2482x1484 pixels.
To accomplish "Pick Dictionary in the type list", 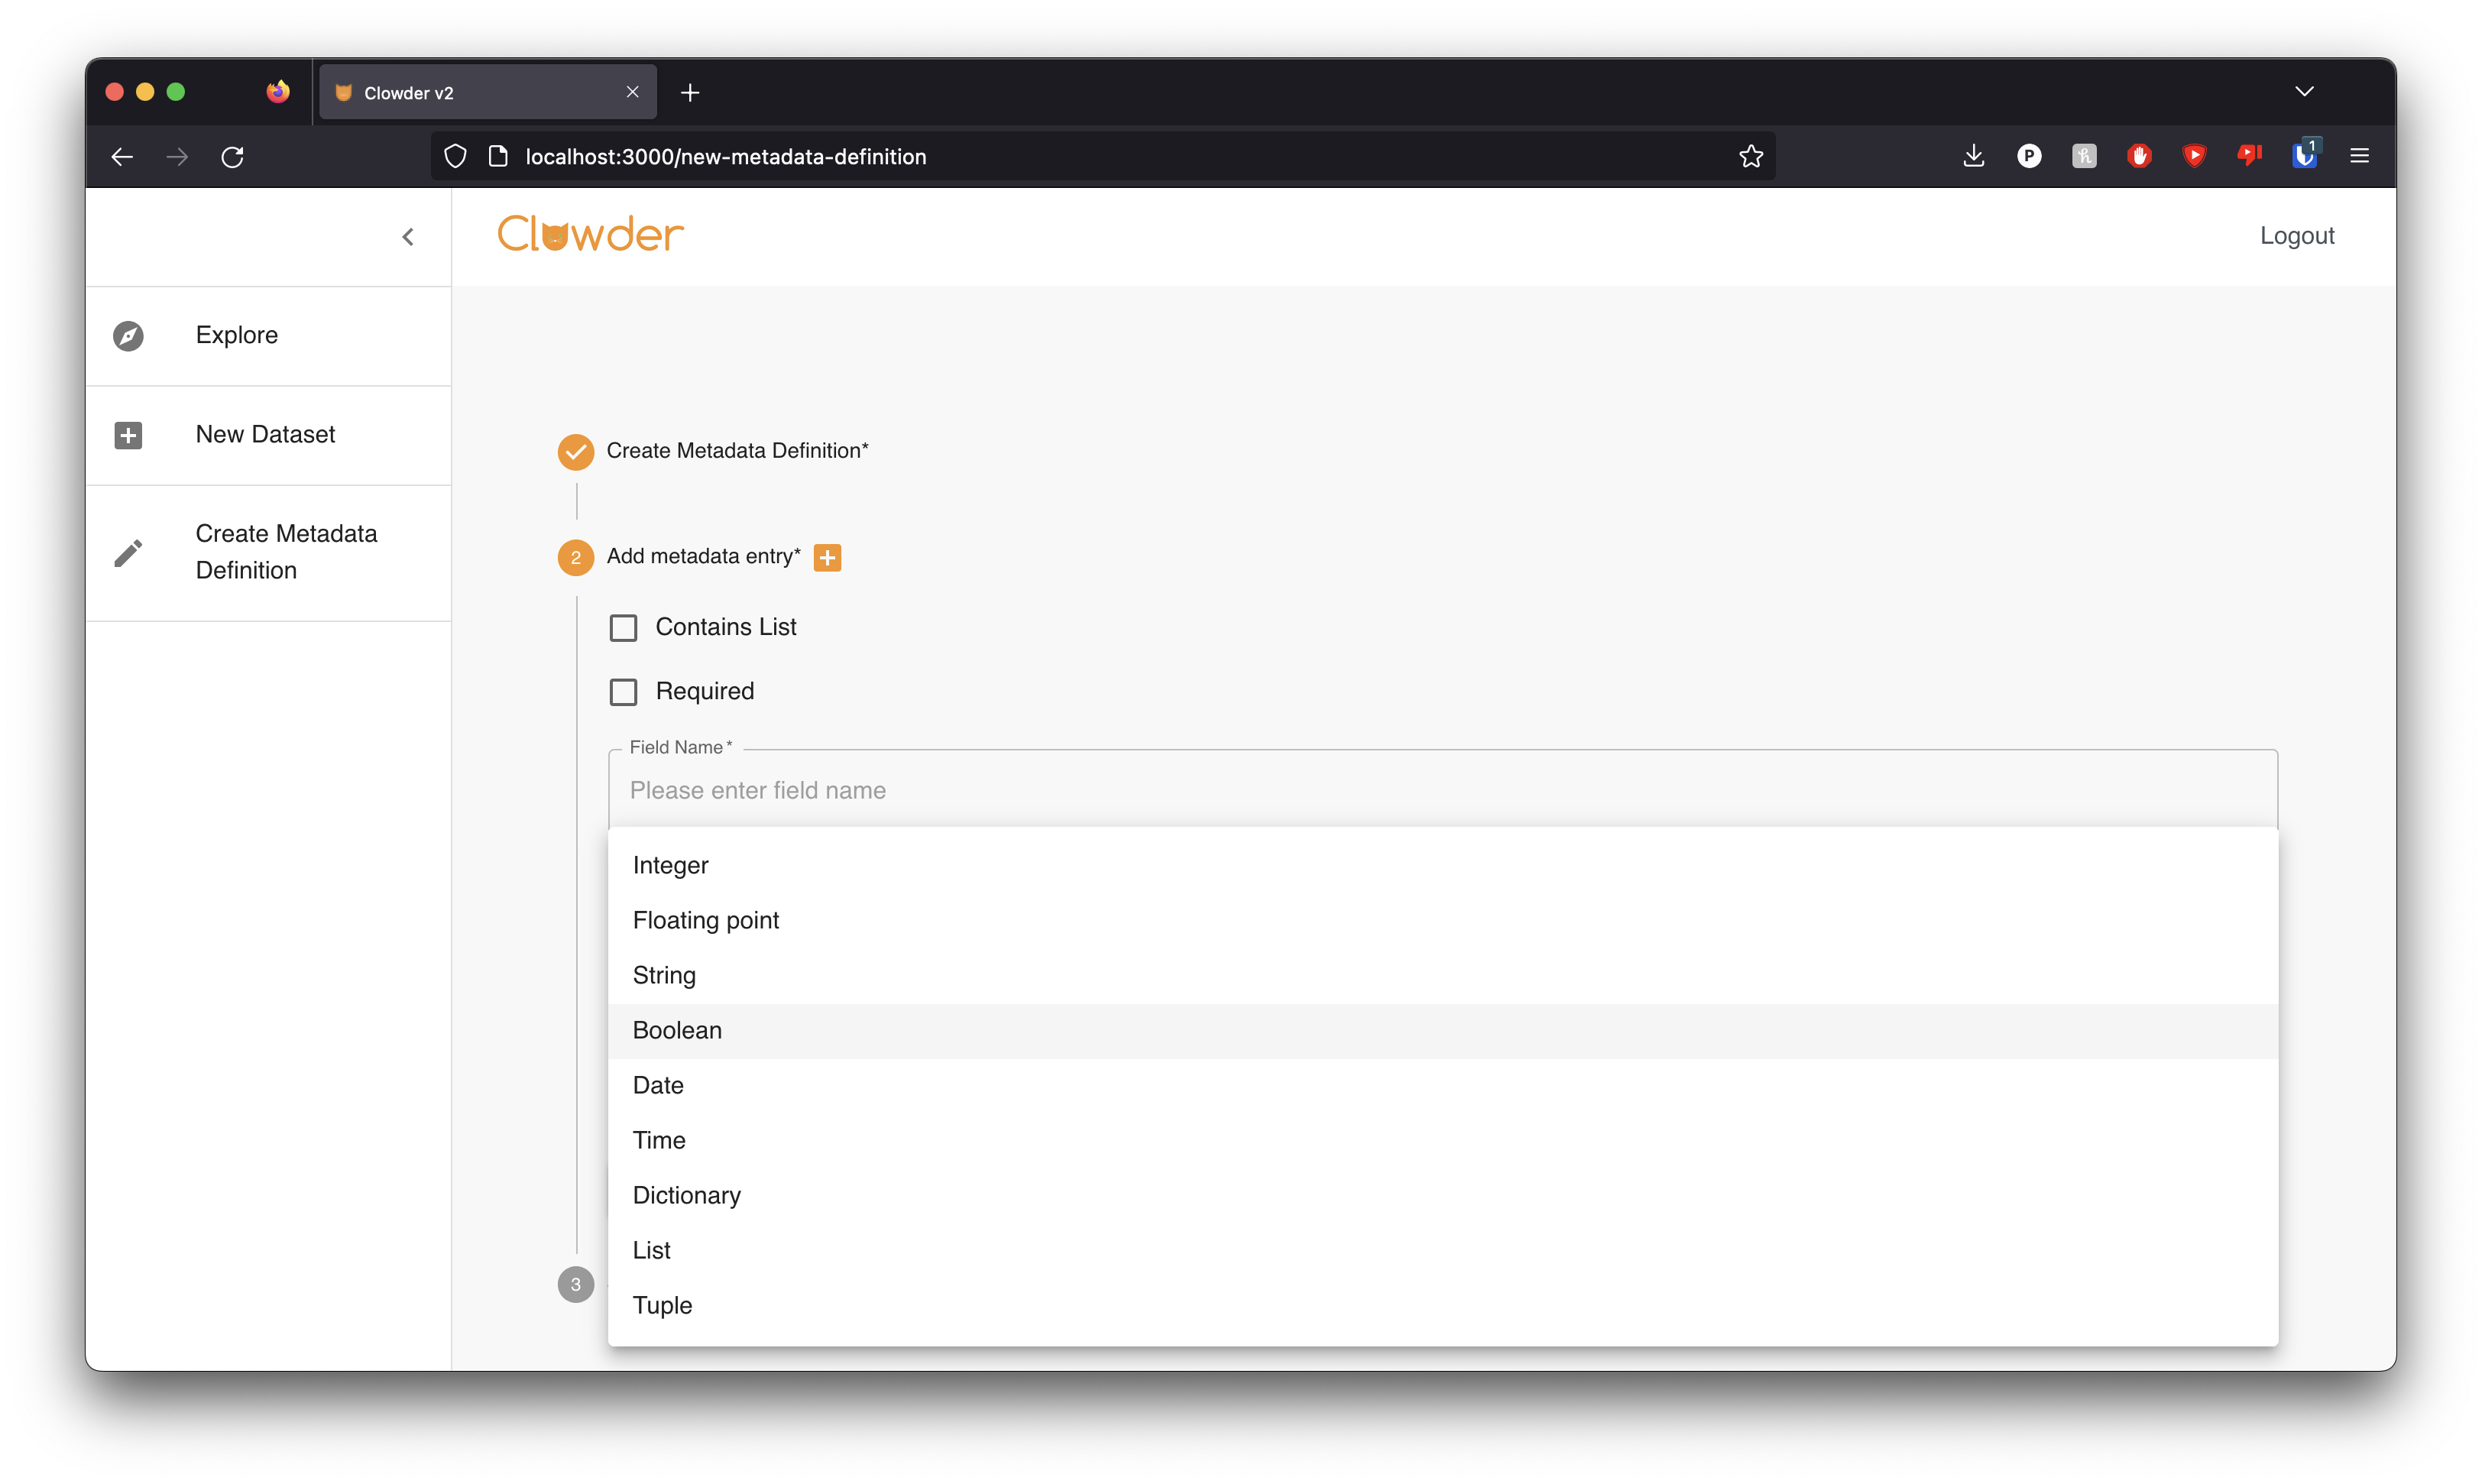I will click(686, 1195).
